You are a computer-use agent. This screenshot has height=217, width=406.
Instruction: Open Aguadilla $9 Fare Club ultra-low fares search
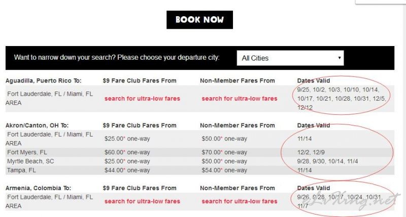(142, 99)
